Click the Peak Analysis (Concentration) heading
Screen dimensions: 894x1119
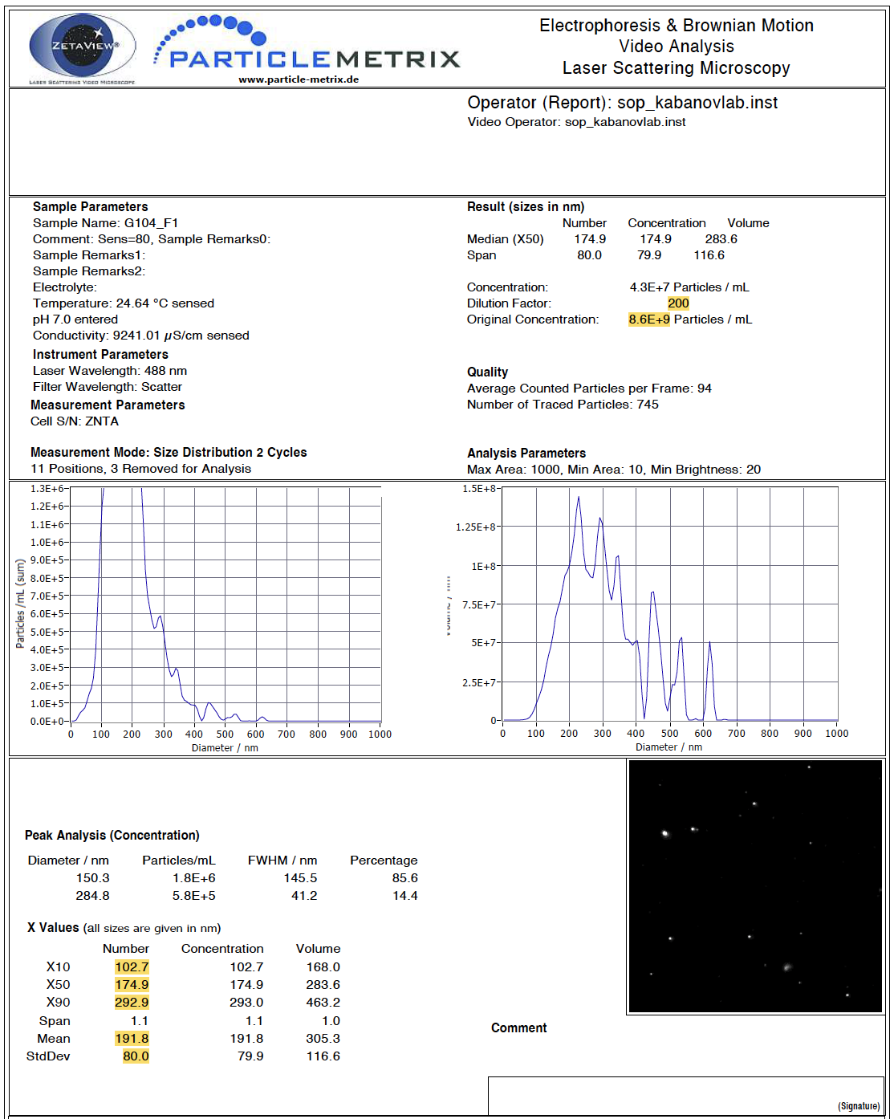[112, 836]
